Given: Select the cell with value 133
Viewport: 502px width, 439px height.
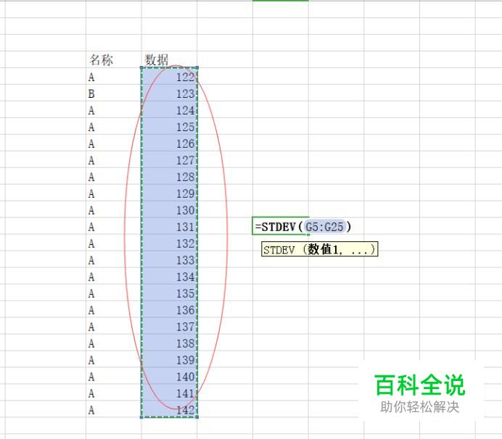Looking at the screenshot, I should (x=169, y=259).
